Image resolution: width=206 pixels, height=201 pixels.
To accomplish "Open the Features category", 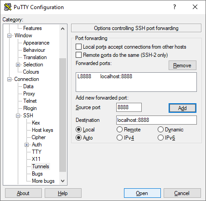I will tap(32, 28).
